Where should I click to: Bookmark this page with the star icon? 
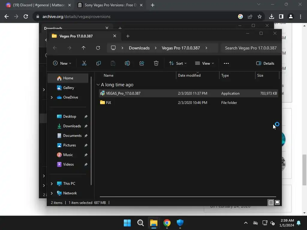click(259, 17)
